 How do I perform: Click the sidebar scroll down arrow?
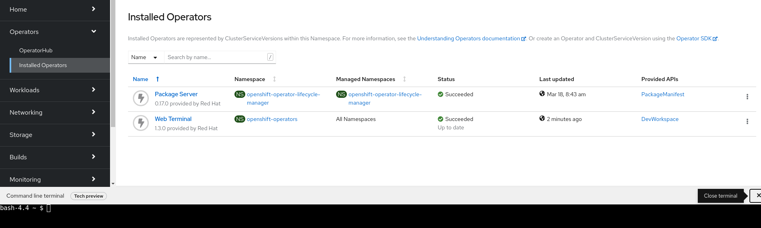click(x=113, y=184)
